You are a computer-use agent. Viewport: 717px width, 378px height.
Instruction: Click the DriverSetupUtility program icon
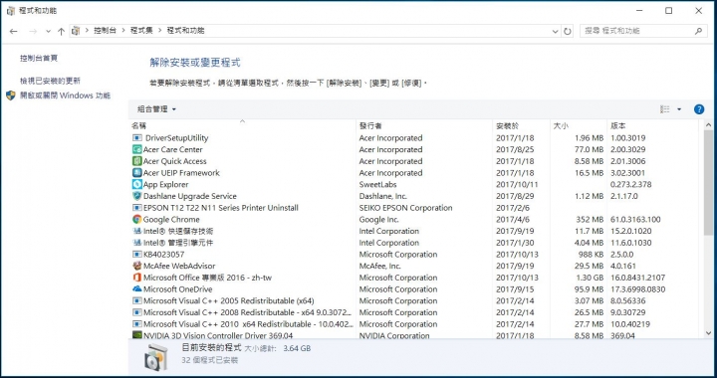pyautogui.click(x=137, y=138)
